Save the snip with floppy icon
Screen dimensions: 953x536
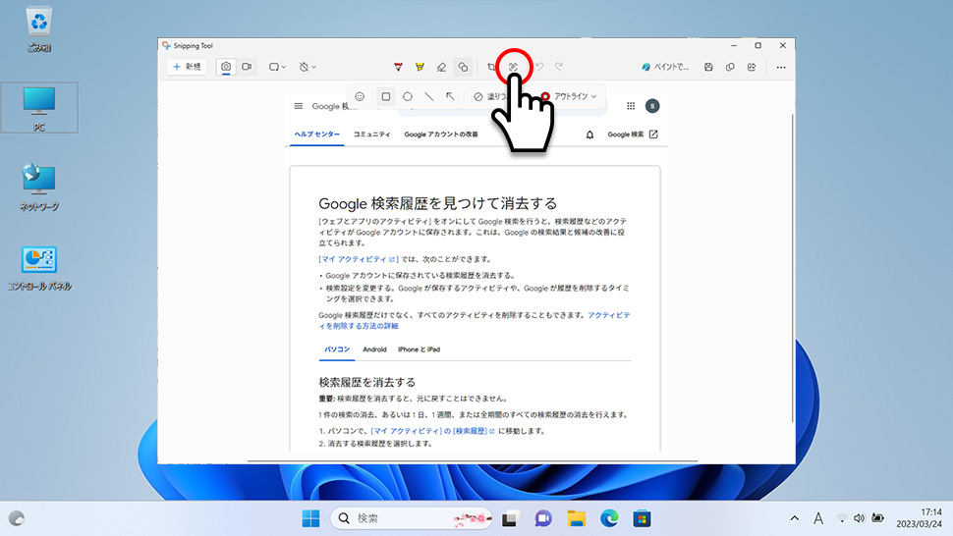point(708,67)
